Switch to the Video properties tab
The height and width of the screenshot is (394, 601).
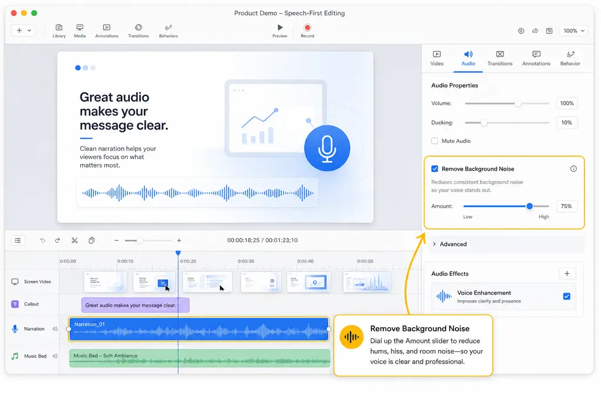(437, 59)
